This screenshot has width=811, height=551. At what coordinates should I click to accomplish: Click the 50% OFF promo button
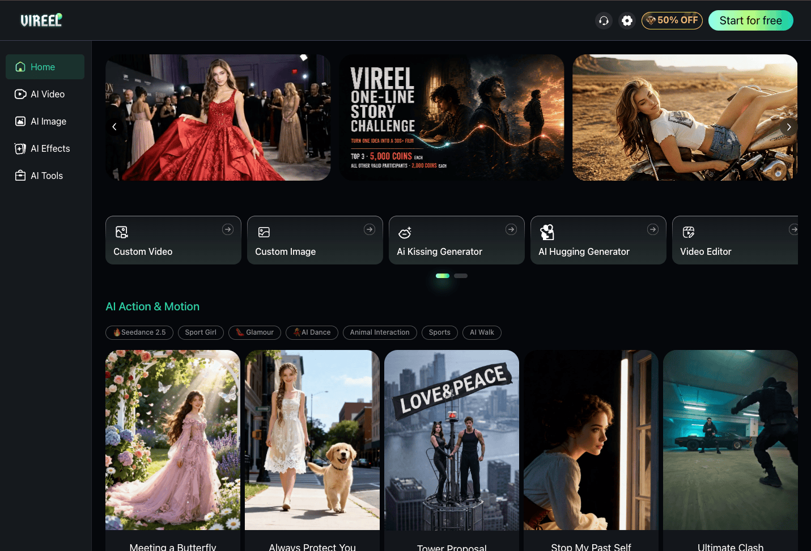click(672, 20)
